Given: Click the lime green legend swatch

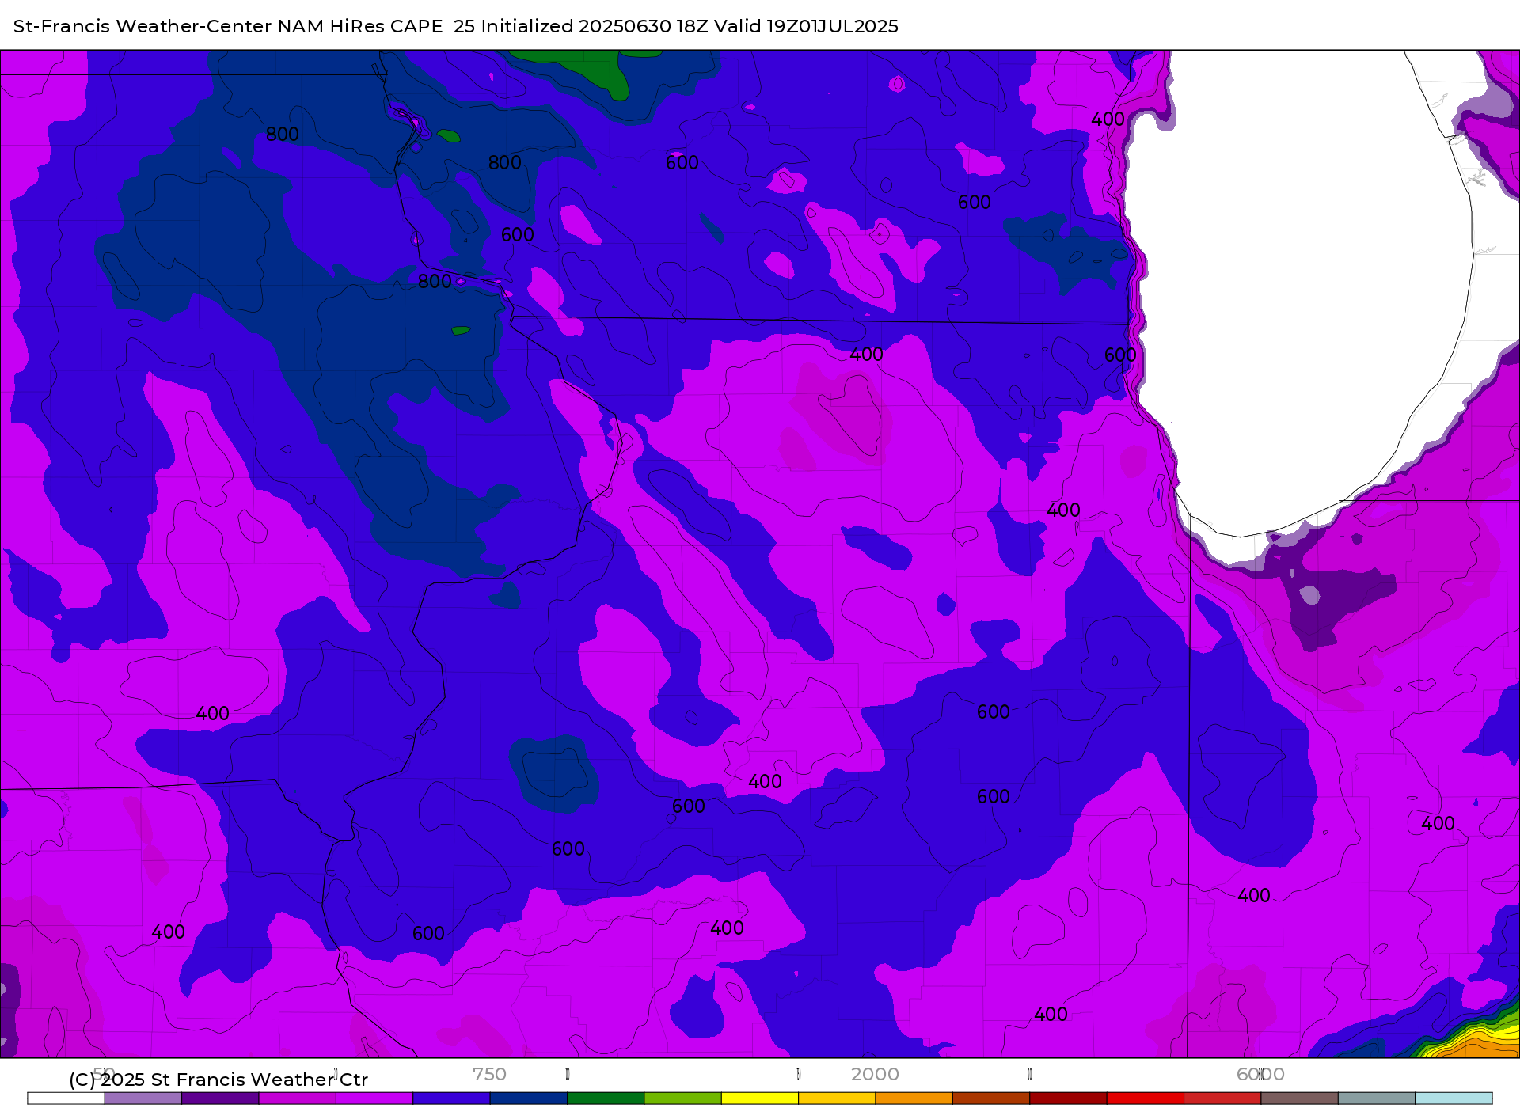Looking at the screenshot, I should click(682, 1099).
